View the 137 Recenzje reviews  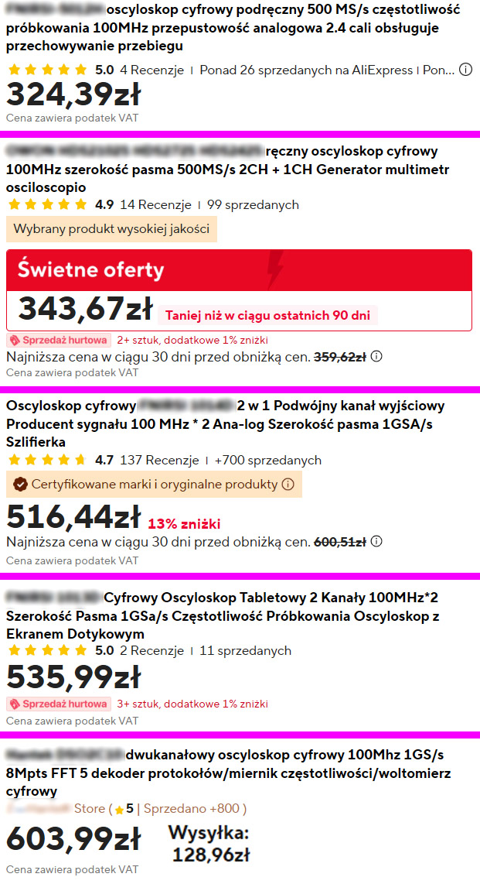point(159,460)
